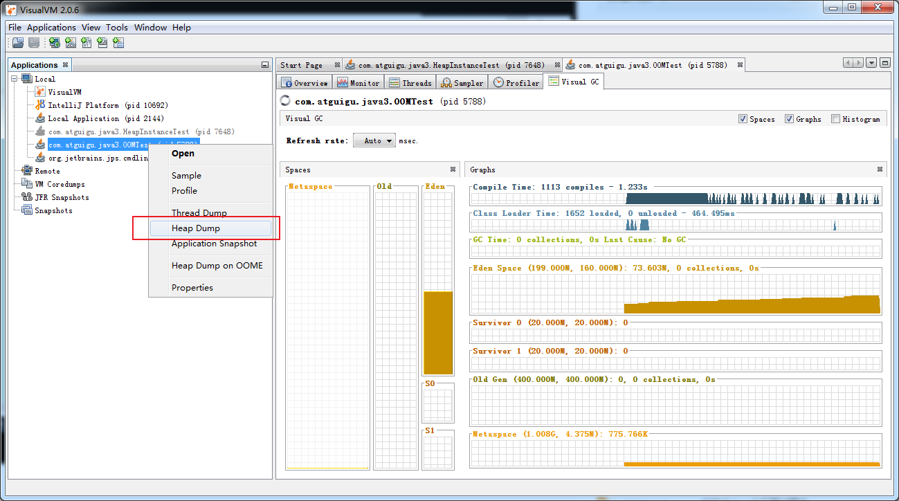Viewport: 899px width, 501px height.
Task: Open the Help menu
Action: [x=181, y=28]
